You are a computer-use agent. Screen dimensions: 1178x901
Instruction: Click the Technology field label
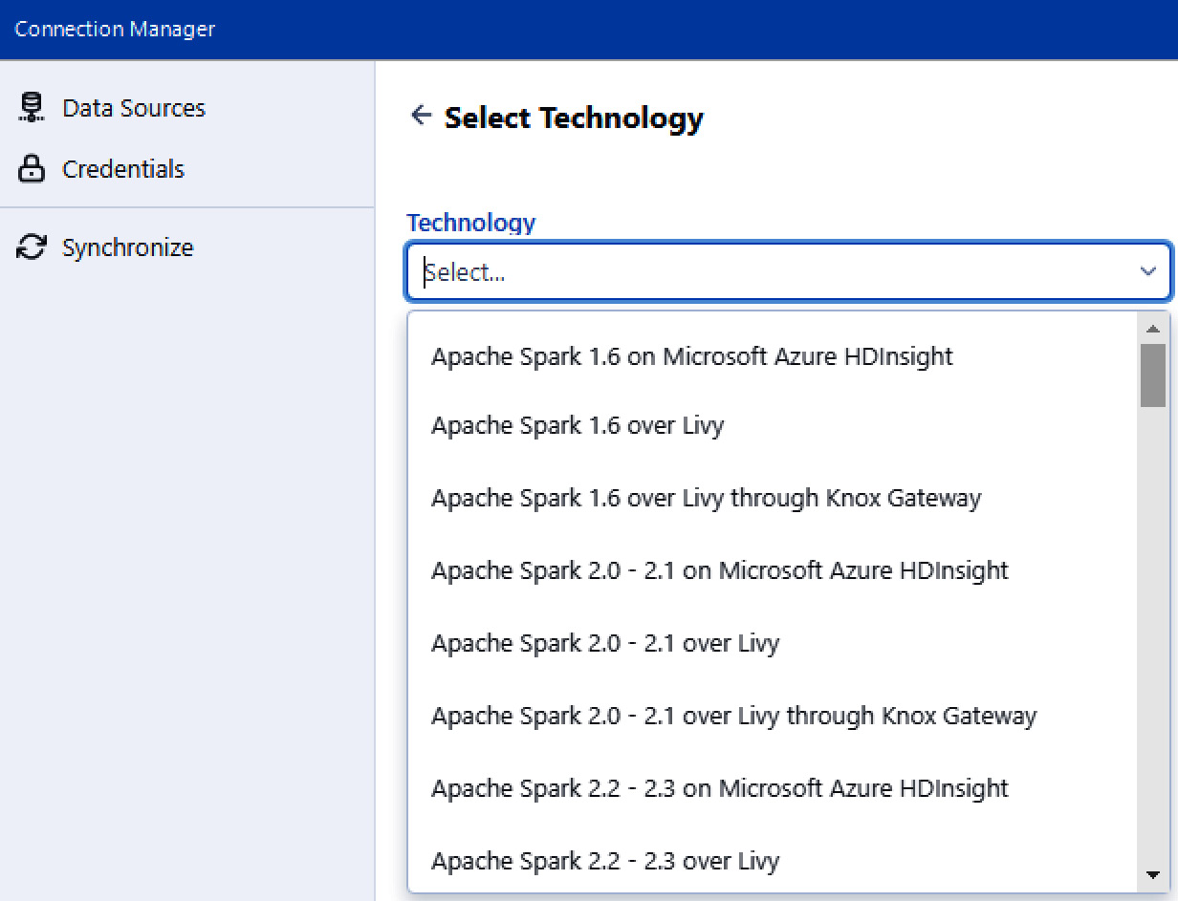471,223
